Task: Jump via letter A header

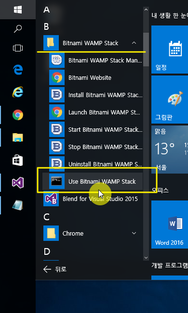Action: (x=46, y=10)
